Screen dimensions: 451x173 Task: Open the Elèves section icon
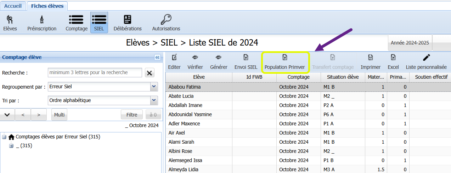(10, 19)
